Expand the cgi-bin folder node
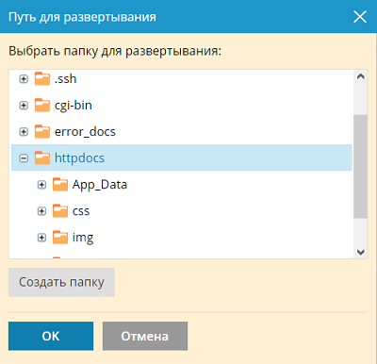The width and height of the screenshot is (377, 364). 24,106
